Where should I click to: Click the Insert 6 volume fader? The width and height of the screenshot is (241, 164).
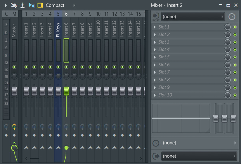[x=66, y=91]
